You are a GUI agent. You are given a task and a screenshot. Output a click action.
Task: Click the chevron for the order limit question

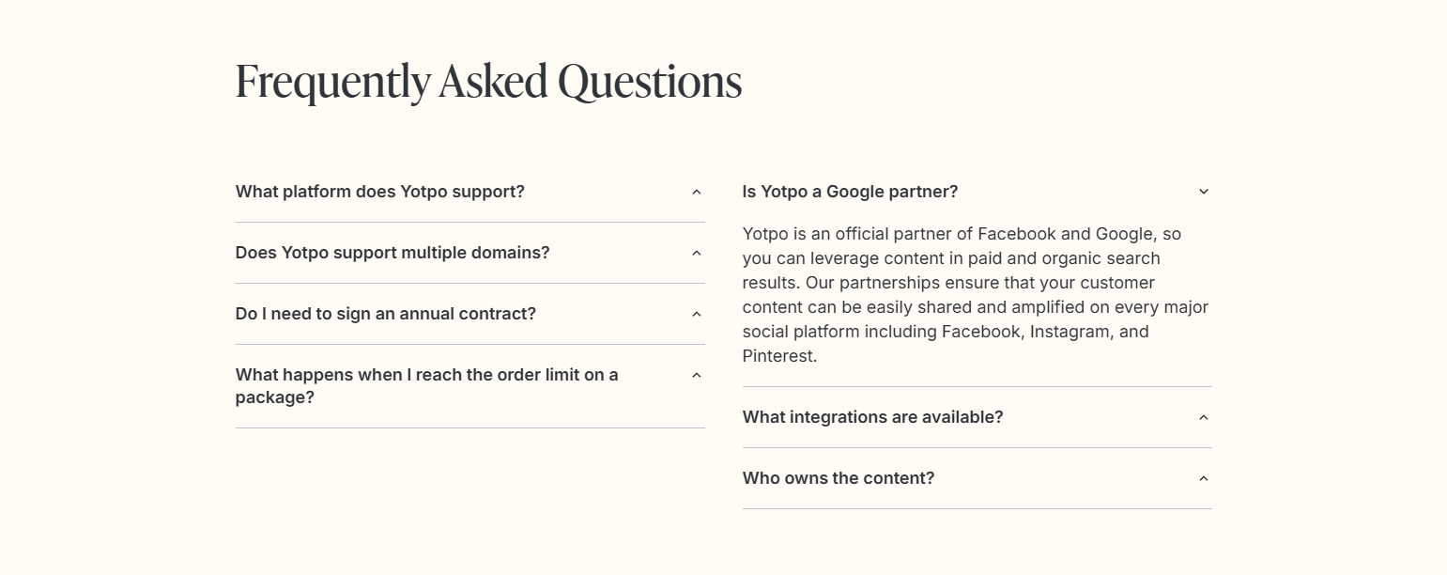(696, 374)
